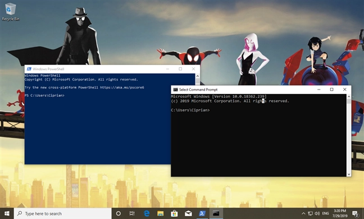Click the ENG language indicator

pyautogui.click(x=325, y=213)
